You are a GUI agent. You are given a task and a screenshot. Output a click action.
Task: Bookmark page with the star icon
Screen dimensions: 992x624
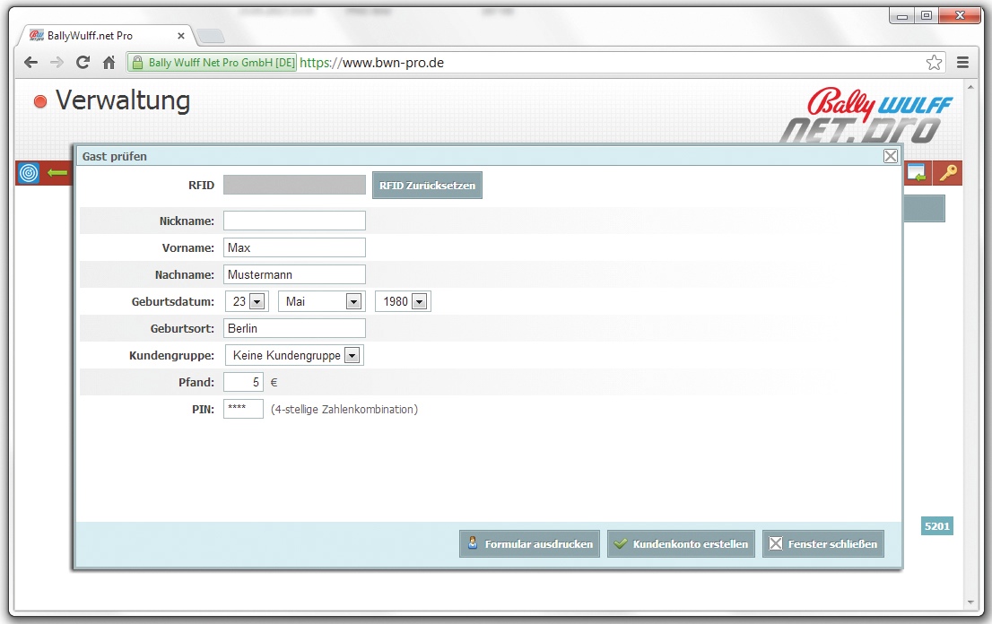[x=934, y=63]
